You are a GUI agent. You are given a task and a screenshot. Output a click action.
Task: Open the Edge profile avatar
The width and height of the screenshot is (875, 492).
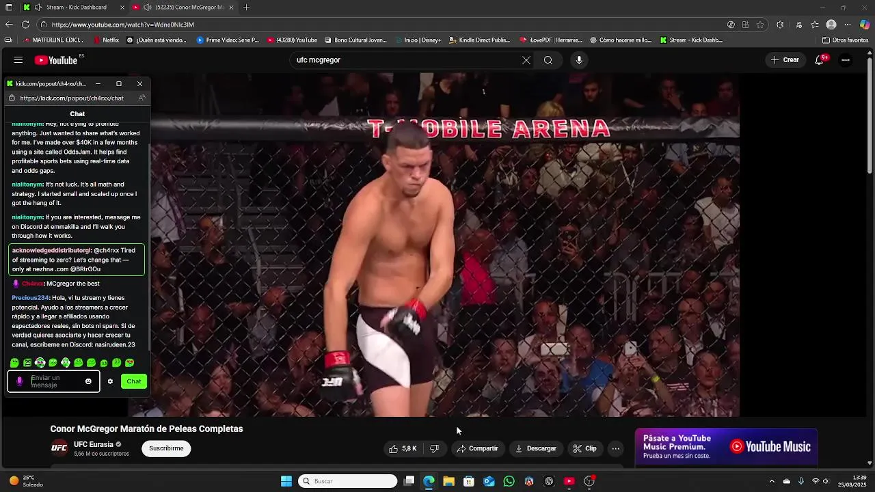click(831, 25)
